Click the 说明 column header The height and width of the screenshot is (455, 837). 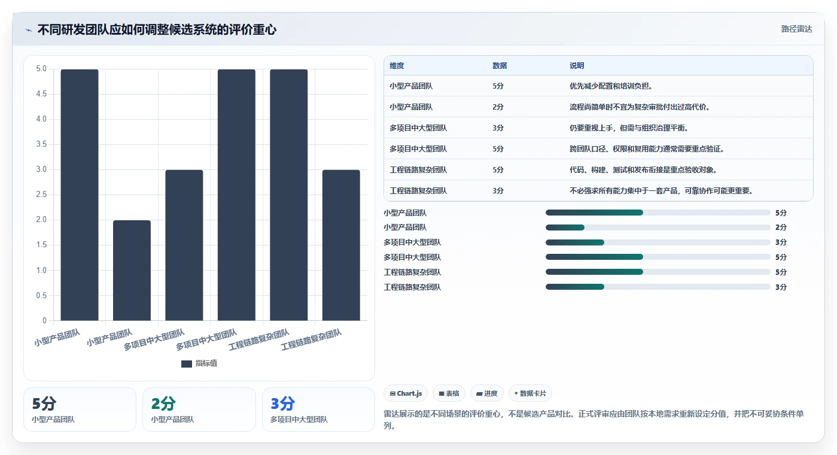[577, 66]
